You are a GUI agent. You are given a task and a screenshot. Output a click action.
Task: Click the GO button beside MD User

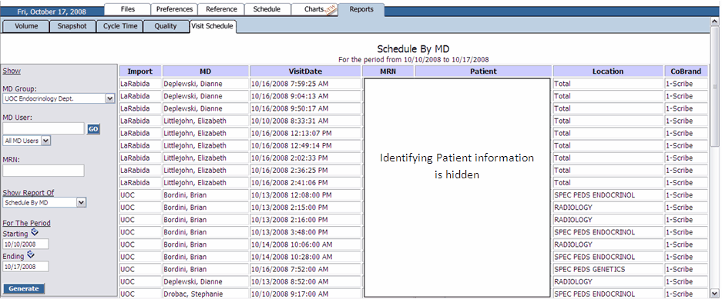(93, 129)
